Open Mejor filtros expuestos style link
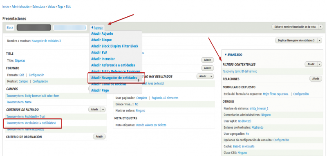 point(275,94)
